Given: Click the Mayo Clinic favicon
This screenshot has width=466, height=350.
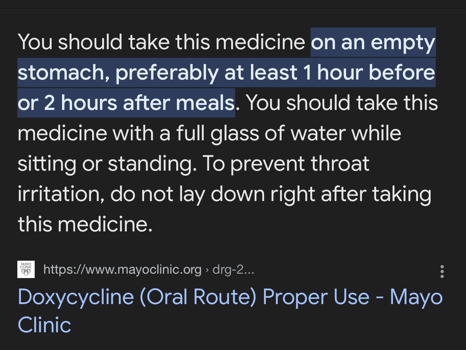Looking at the screenshot, I should [x=26, y=270].
